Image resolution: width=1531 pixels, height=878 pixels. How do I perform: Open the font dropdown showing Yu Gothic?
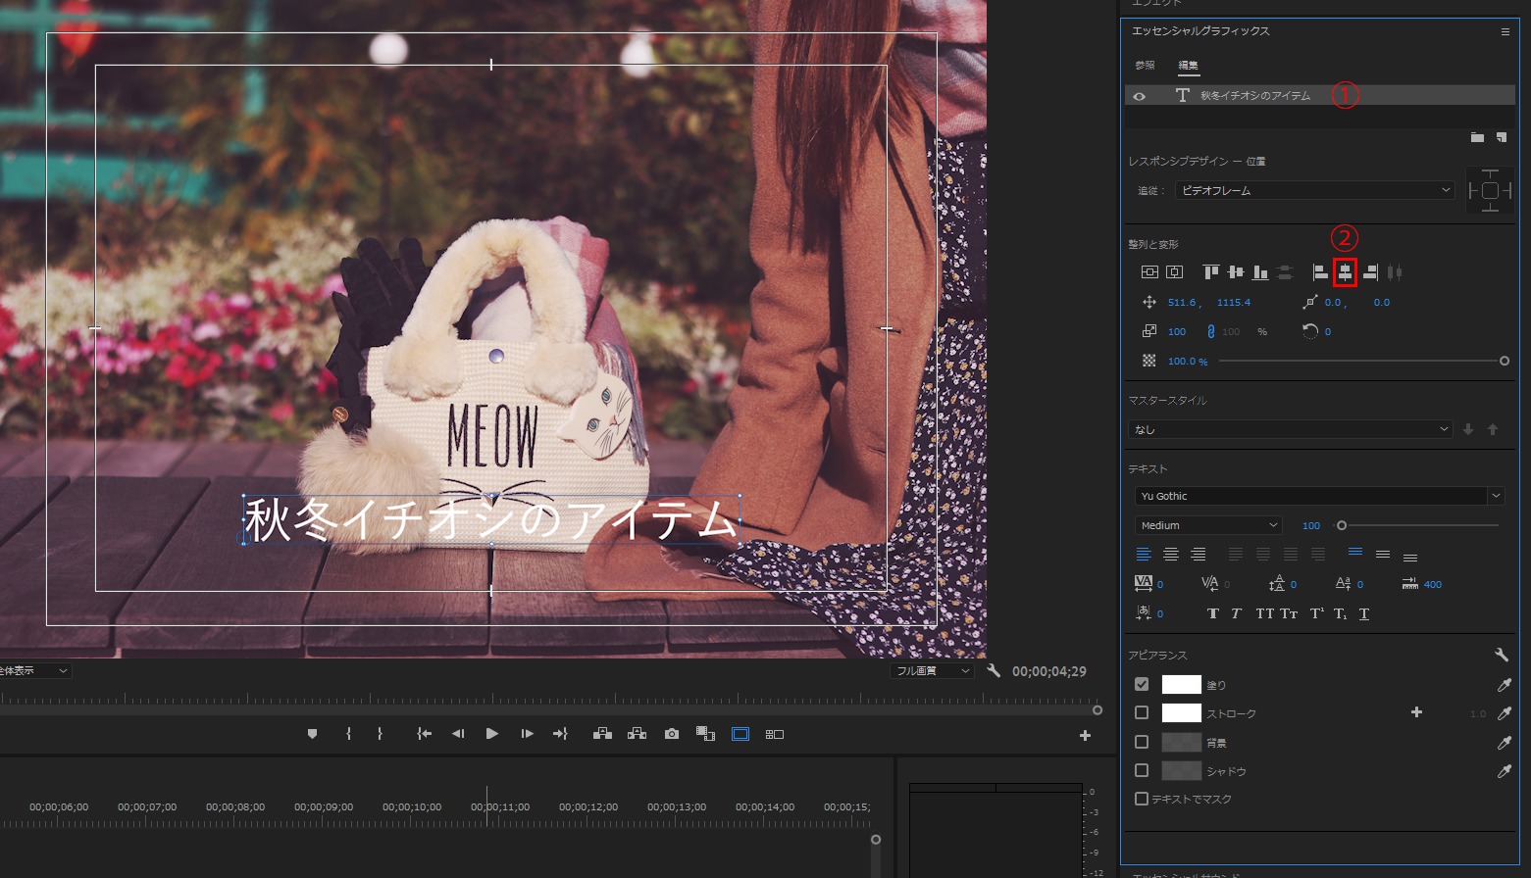coord(1318,496)
